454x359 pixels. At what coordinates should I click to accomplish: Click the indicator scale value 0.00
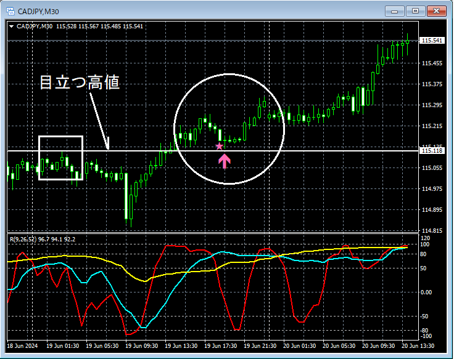[x=426, y=292]
